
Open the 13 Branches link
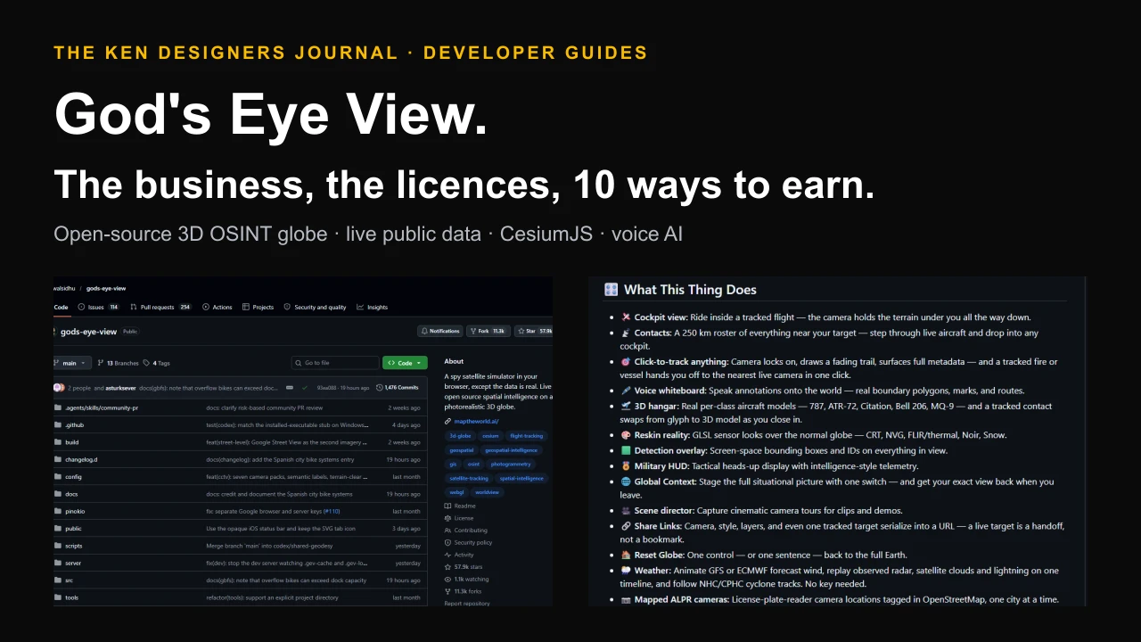pos(119,363)
